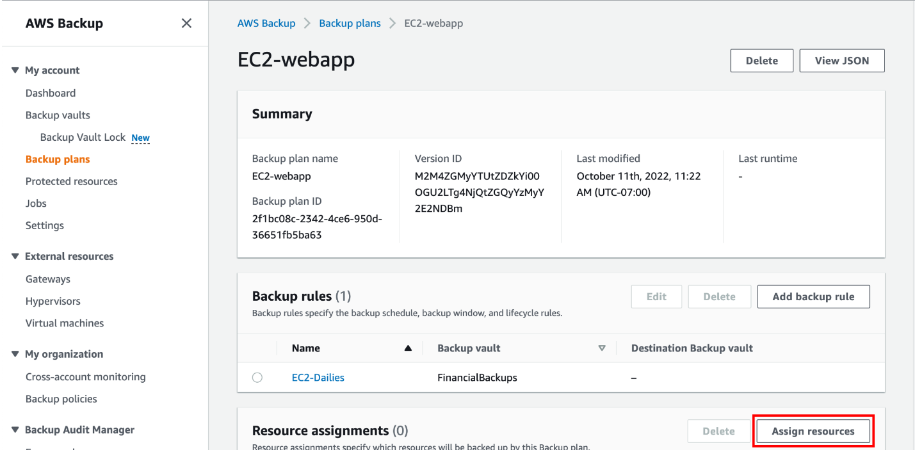Click the Destination Backup vault header
This screenshot has height=450, width=915.
(692, 348)
